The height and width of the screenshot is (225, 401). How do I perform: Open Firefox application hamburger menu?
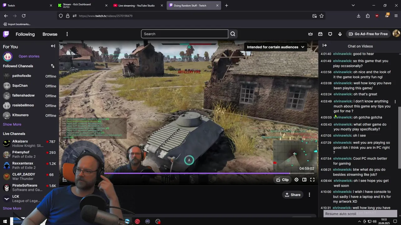click(x=396, y=16)
